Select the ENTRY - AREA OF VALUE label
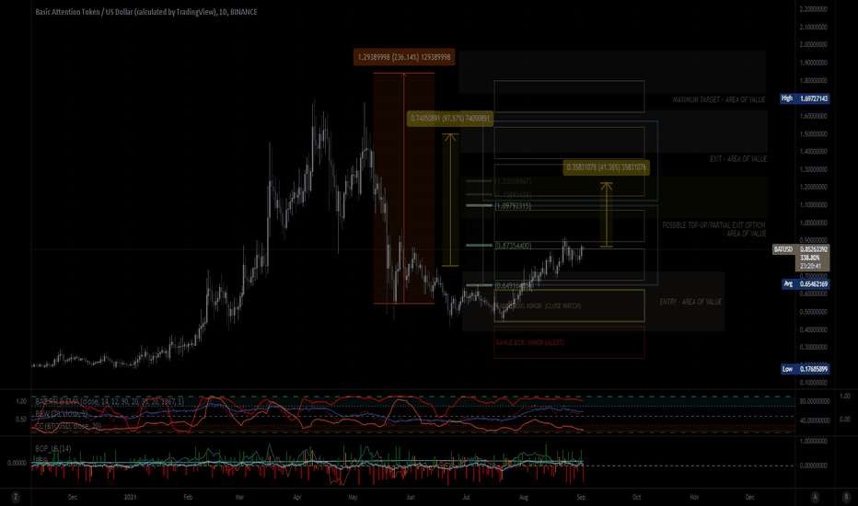This screenshot has height=506, width=858. 690,302
